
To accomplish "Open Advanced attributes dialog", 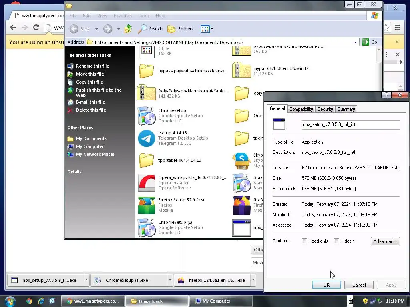I will click(x=385, y=241).
